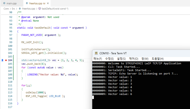Click the std::vector declaration on line 104

click(53, 60)
